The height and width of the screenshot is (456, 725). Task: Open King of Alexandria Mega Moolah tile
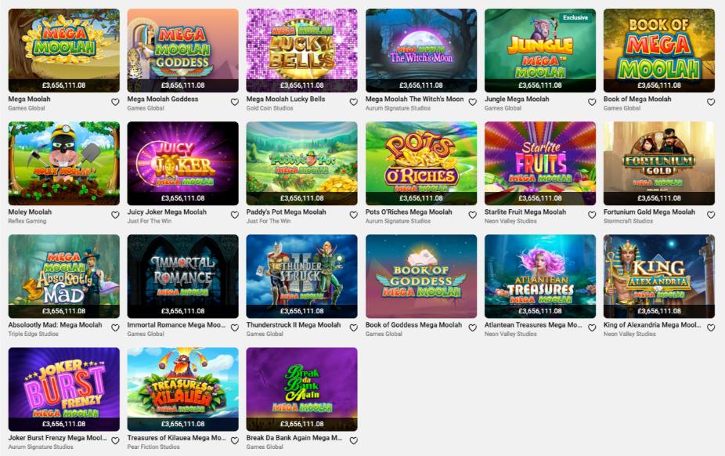[659, 276]
